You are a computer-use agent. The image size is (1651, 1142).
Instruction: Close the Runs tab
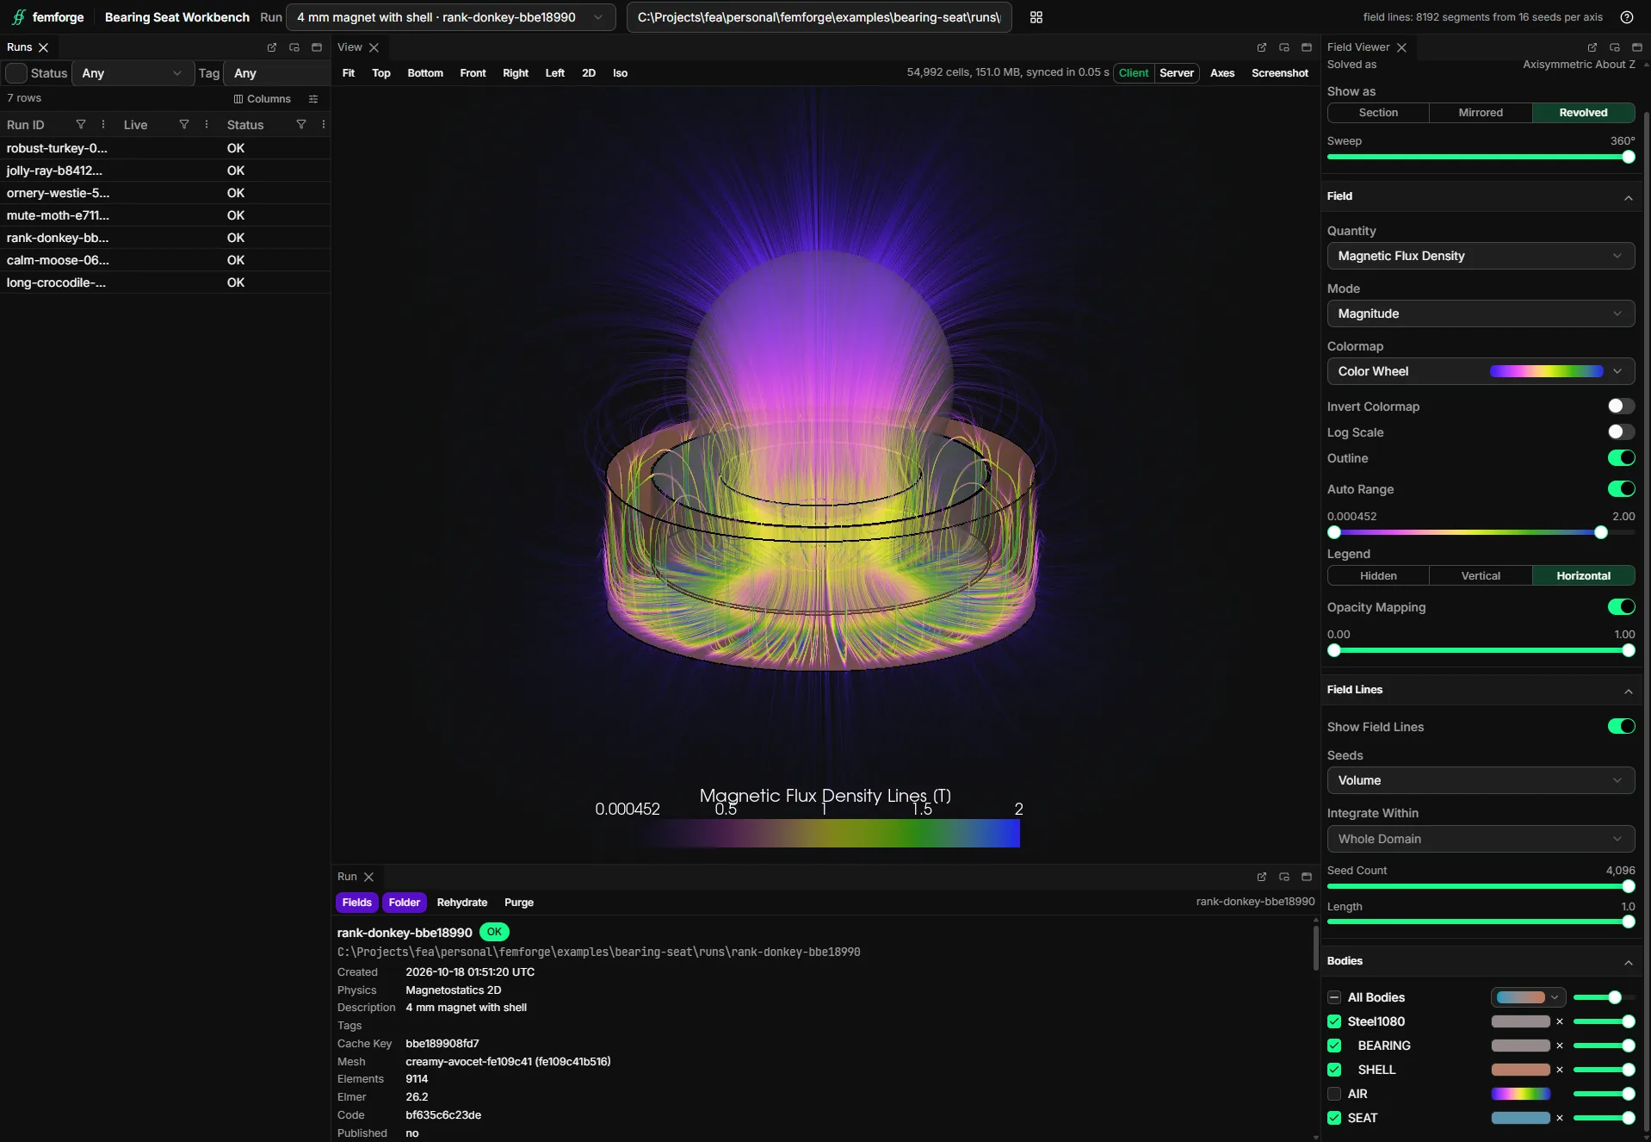tap(44, 47)
